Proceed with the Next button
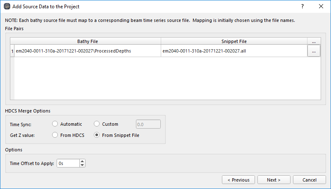This screenshot has height=189, width=331. (x=274, y=180)
